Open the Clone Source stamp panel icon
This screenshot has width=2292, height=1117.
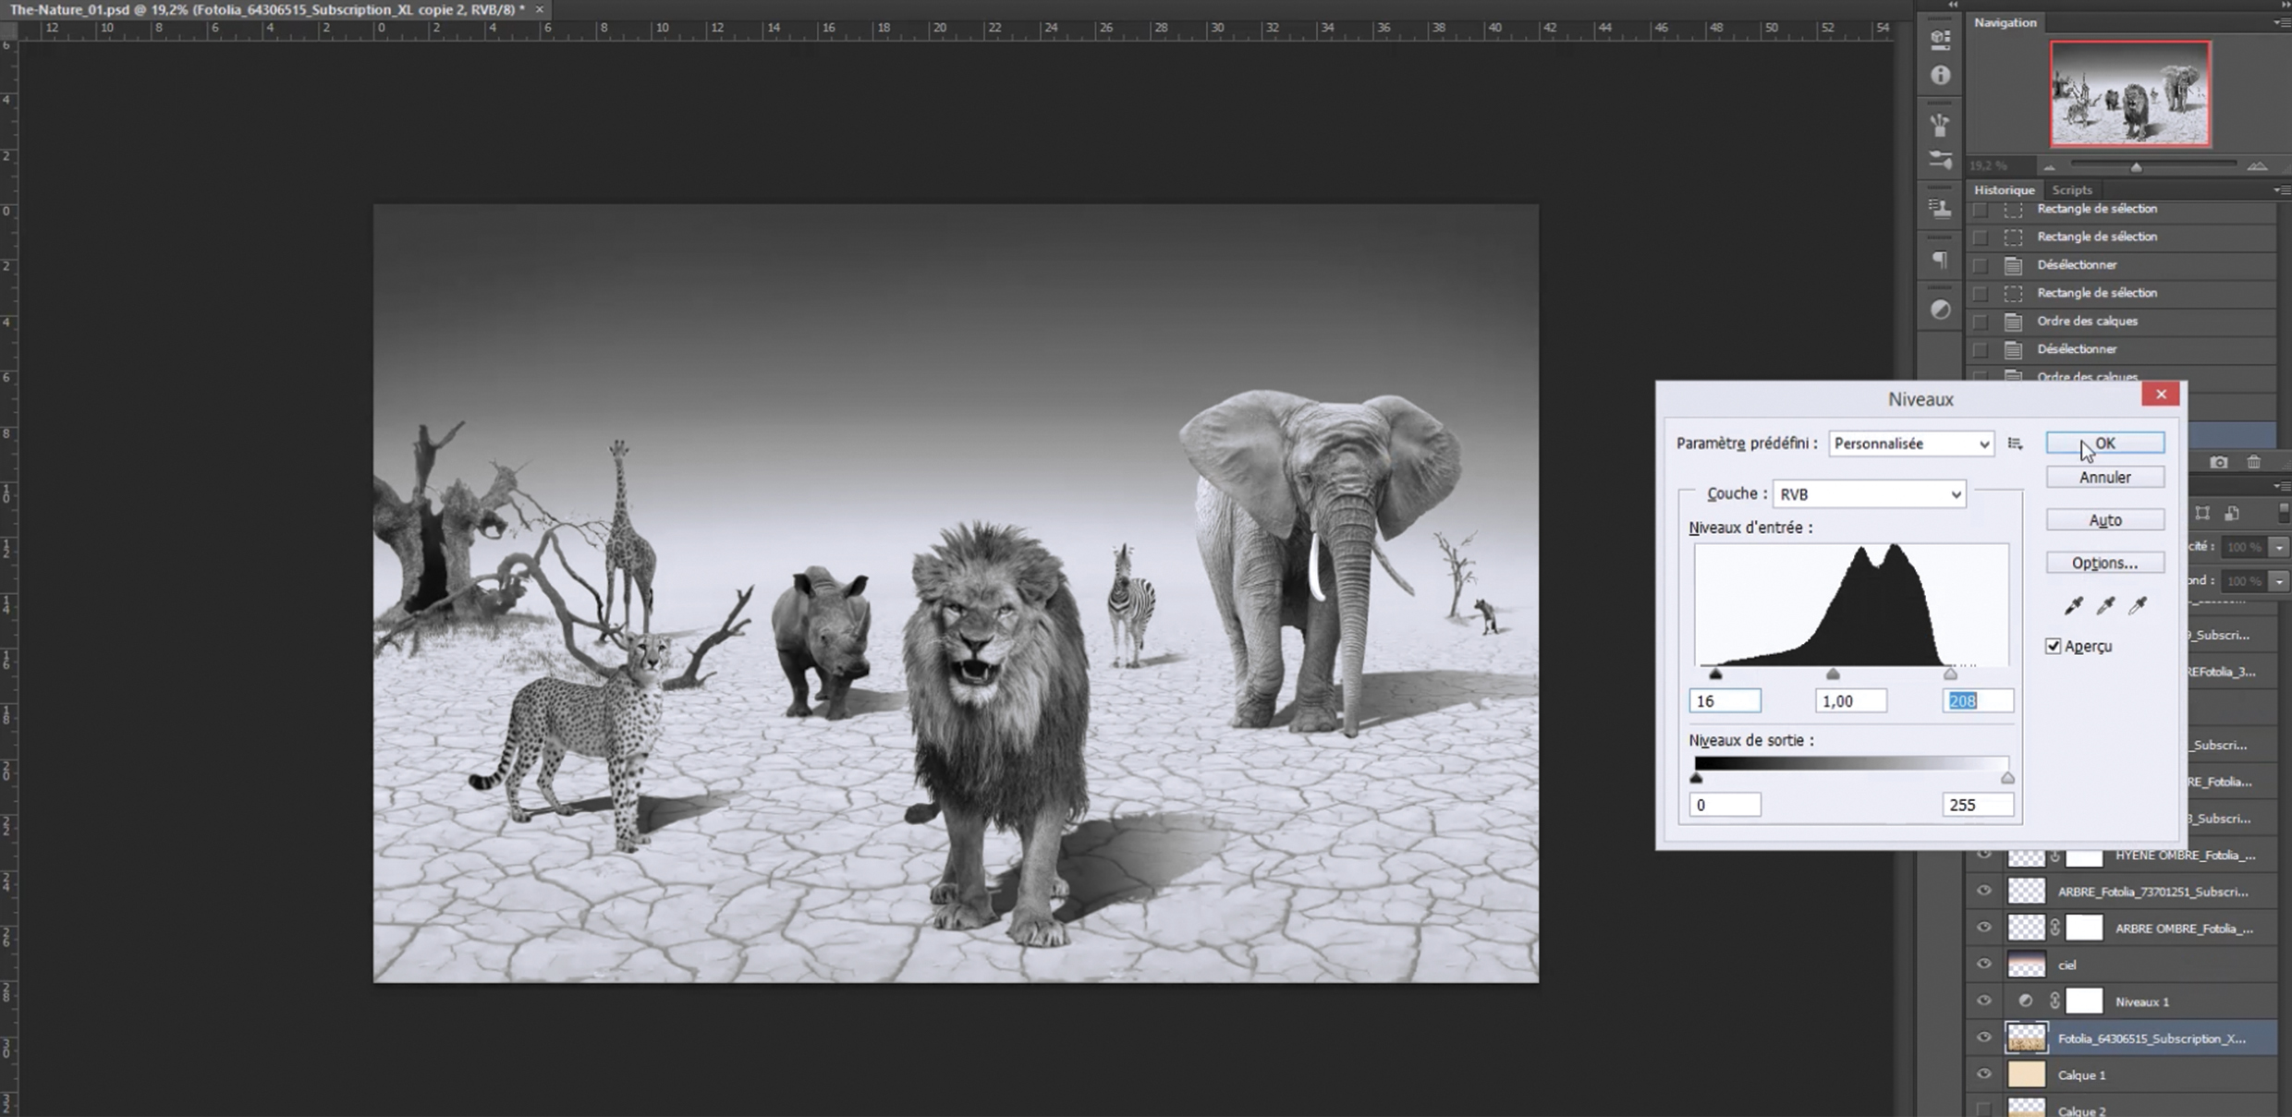pos(1940,209)
